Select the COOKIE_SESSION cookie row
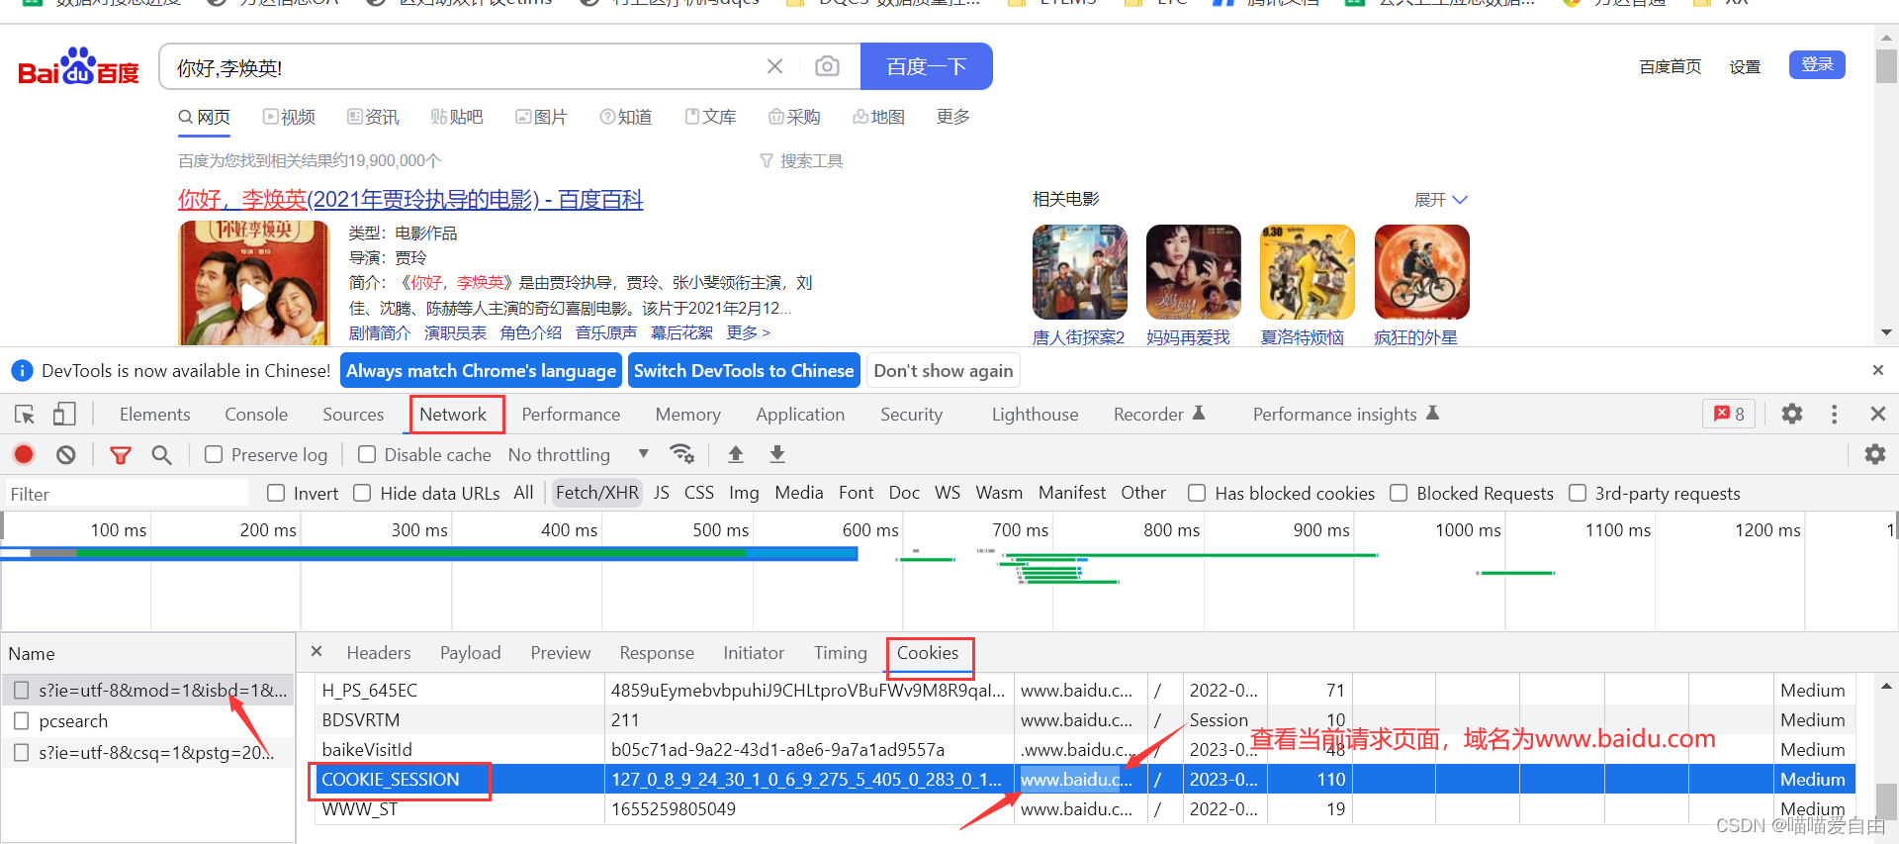 pyautogui.click(x=1086, y=779)
